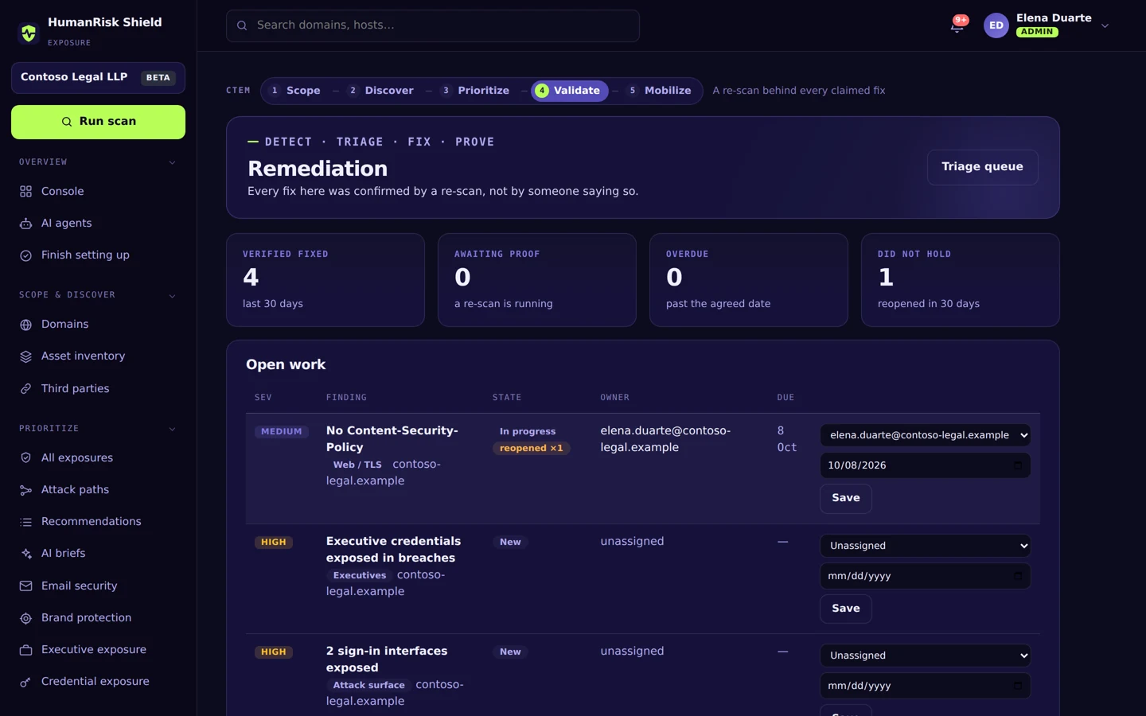Image resolution: width=1146 pixels, height=716 pixels.
Task: Click date field for 2 sign-in interfaces finding
Action: point(926,686)
